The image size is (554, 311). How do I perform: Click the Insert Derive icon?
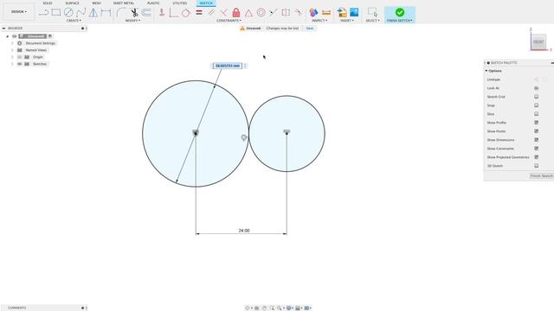coord(342,13)
